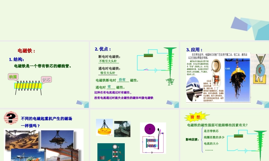
Task: Click the 电磁铁 label on crane photo
Action: (228, 68)
